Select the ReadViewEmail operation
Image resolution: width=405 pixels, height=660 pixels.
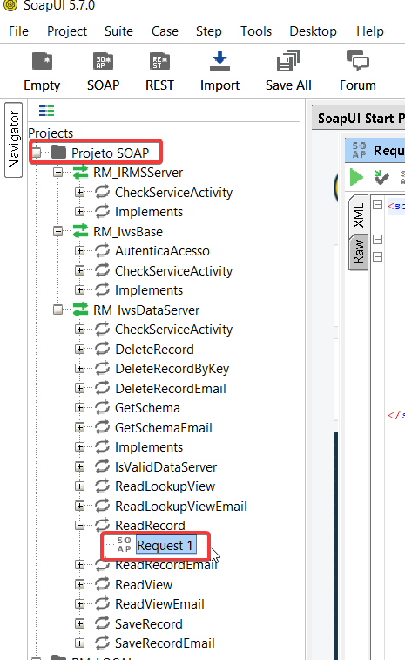pyautogui.click(x=159, y=604)
